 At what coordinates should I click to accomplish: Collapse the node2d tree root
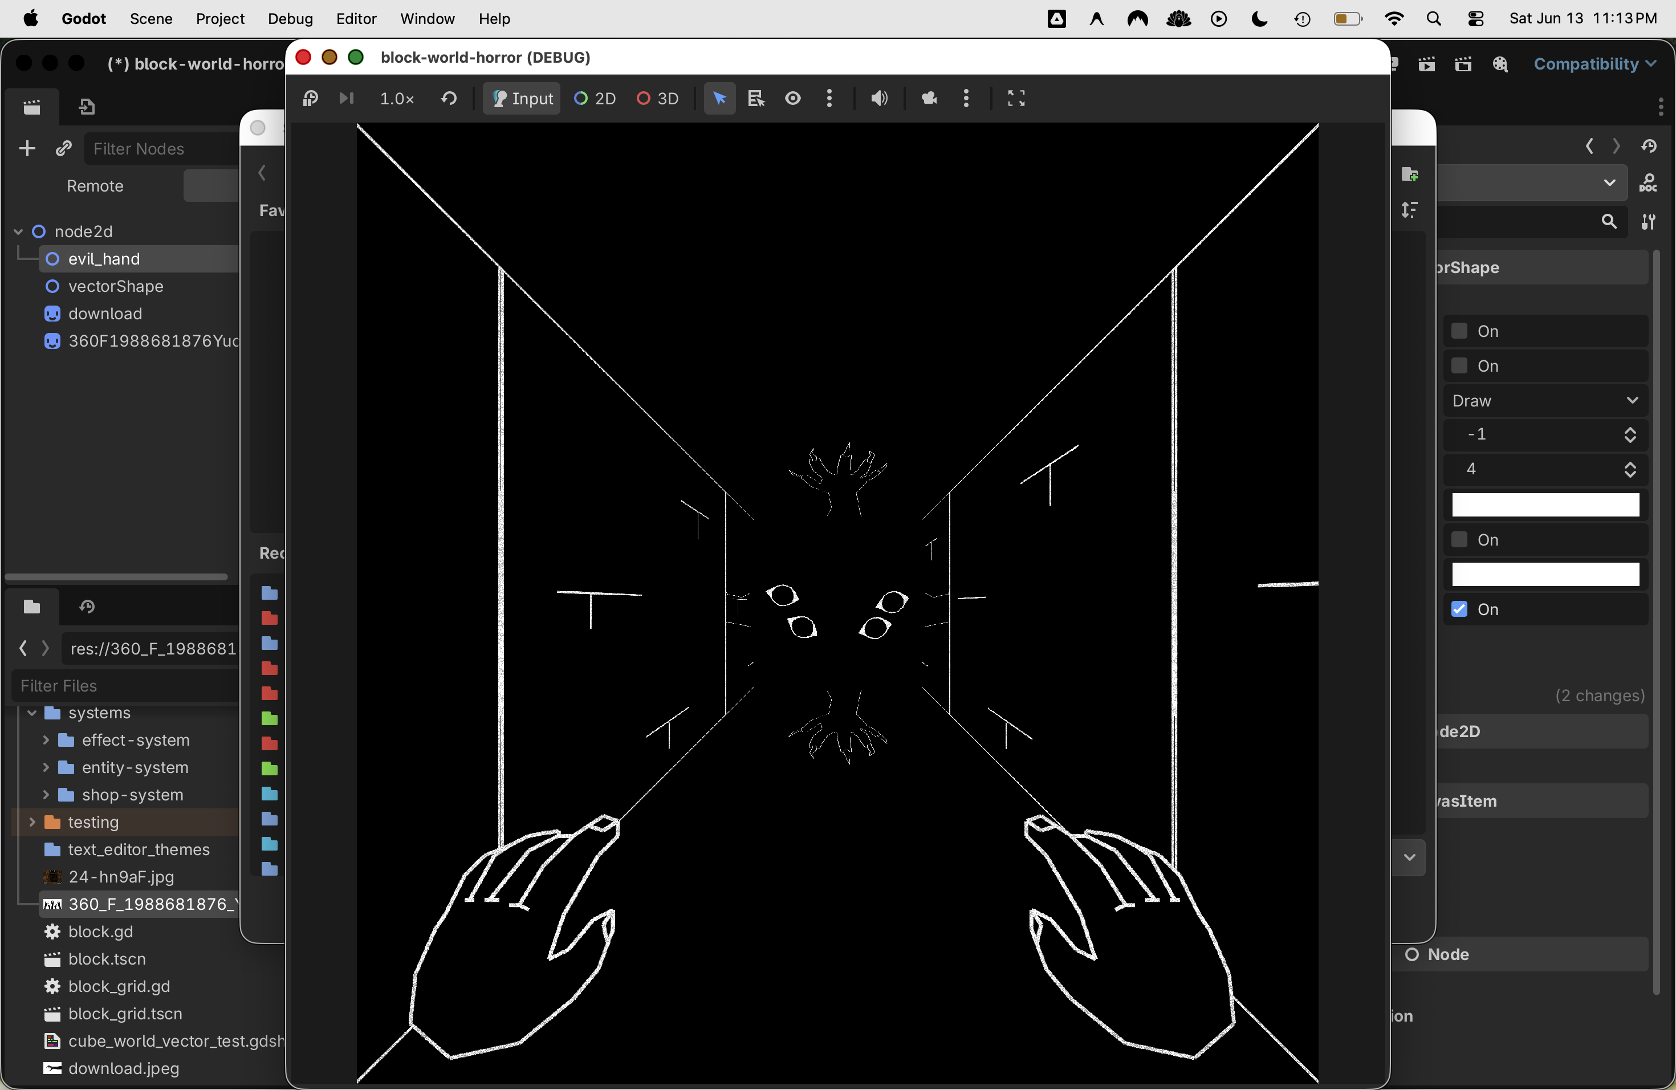point(19,231)
